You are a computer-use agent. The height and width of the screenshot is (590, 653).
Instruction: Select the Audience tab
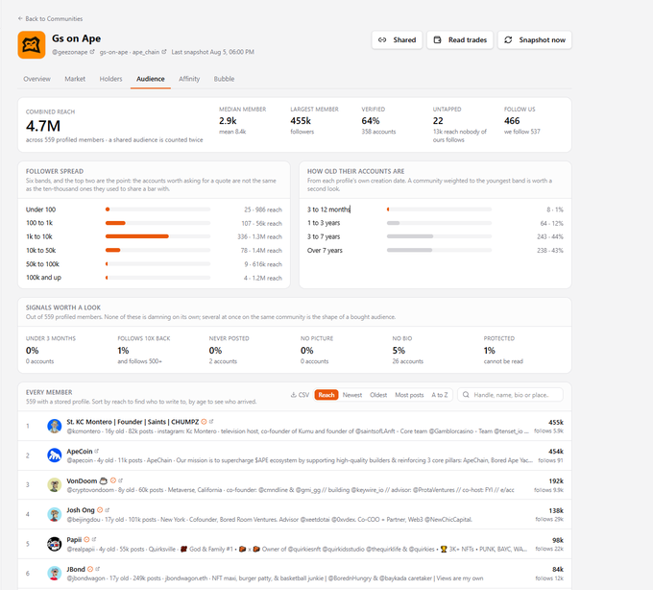pyautogui.click(x=151, y=79)
